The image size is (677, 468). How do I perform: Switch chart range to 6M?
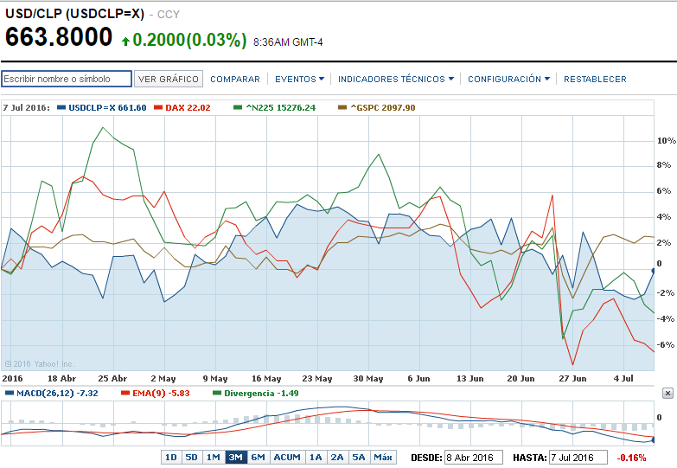pyautogui.click(x=258, y=458)
